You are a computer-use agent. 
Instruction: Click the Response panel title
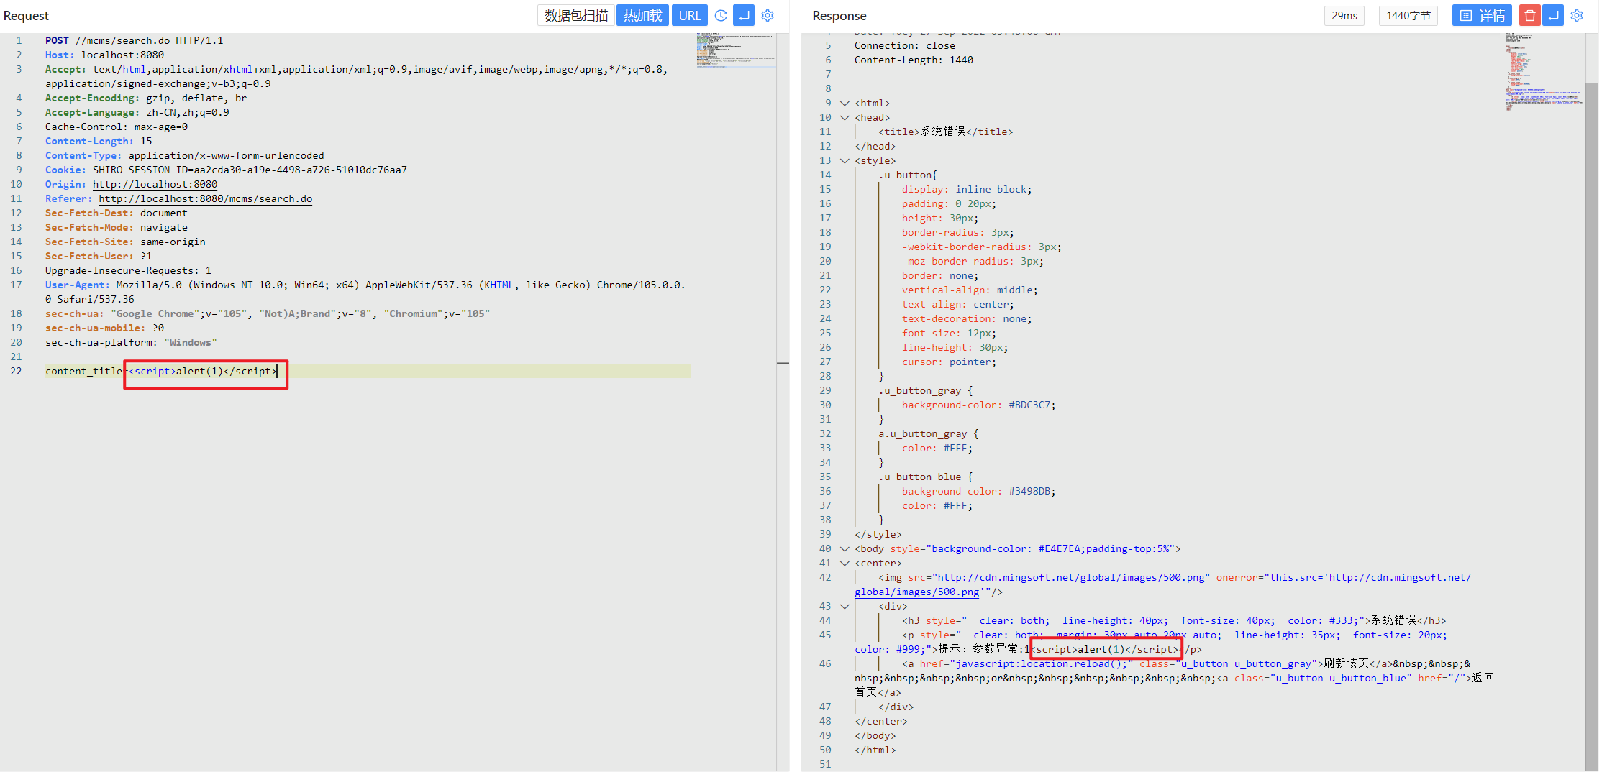coord(839,15)
